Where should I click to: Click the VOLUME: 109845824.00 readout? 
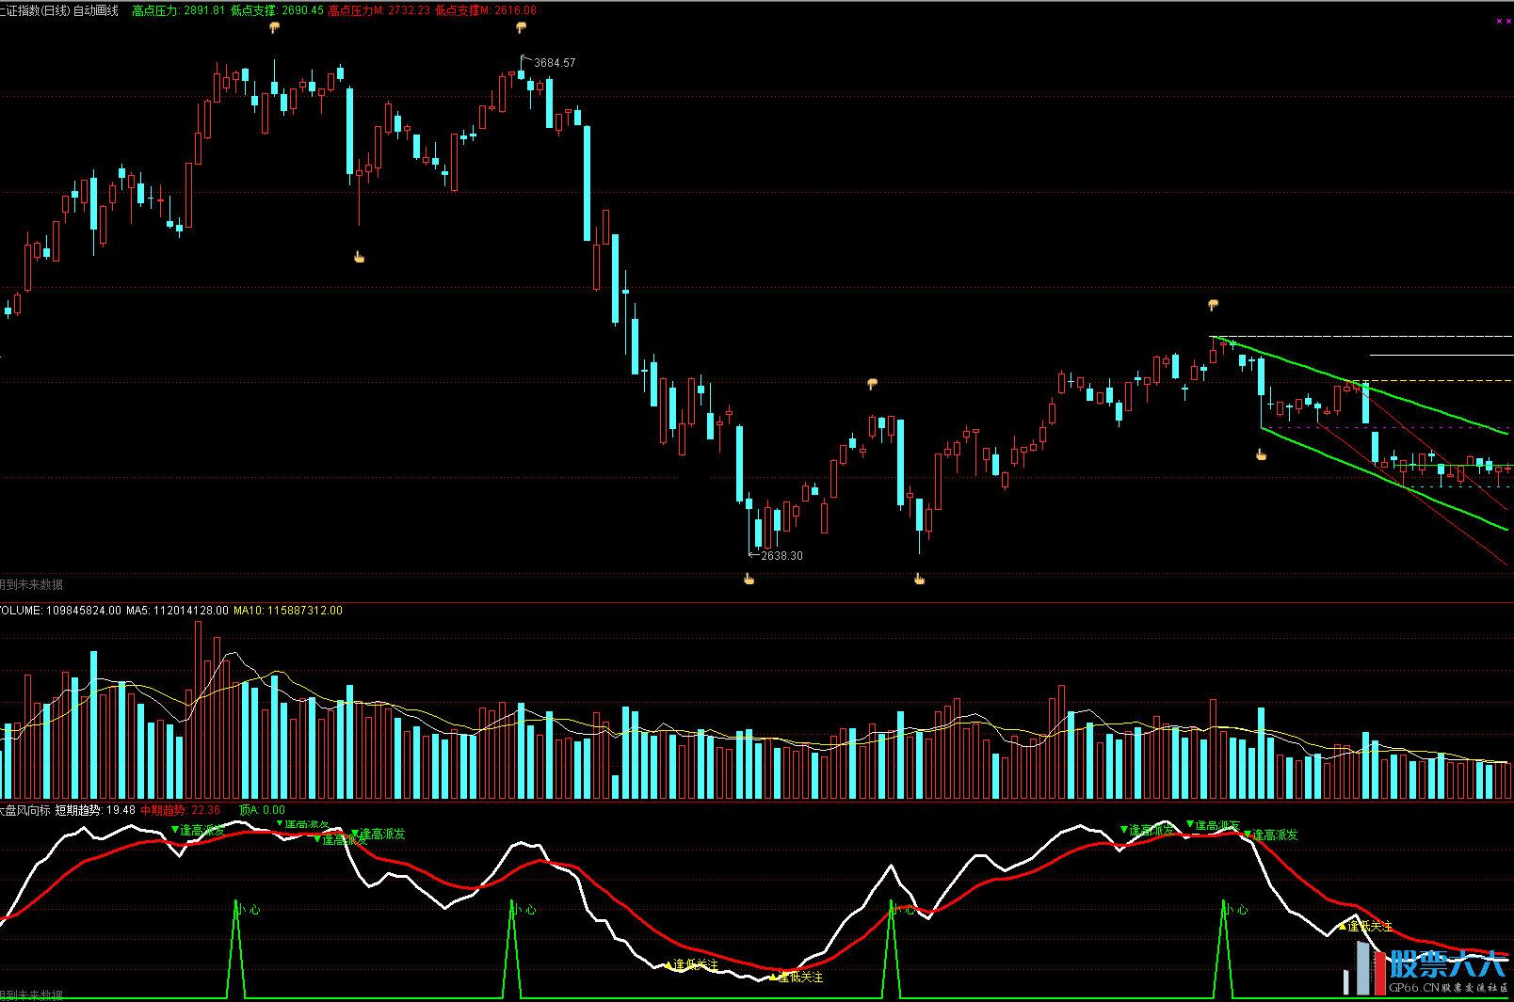click(59, 611)
